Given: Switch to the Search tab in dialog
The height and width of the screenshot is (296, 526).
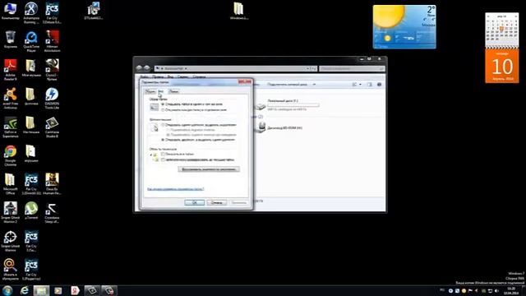Looking at the screenshot, I should tap(173, 91).
